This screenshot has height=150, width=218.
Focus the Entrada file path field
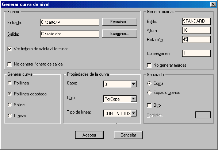(x=70, y=22)
